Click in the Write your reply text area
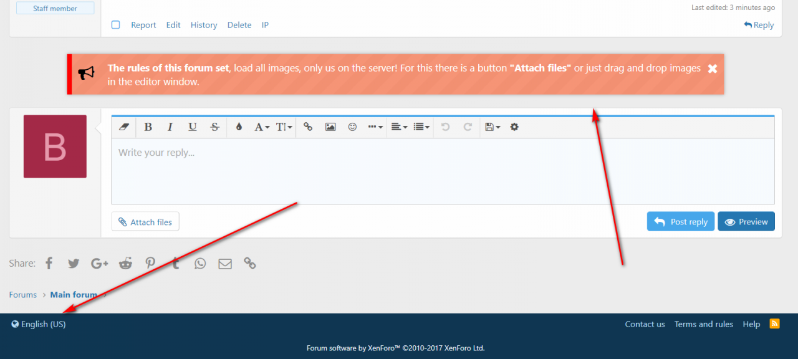The height and width of the screenshot is (359, 798). 436,171
